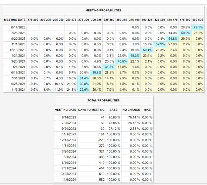Select the 375-400 column header
This screenshot has height=185, width=207.
[134, 20]
